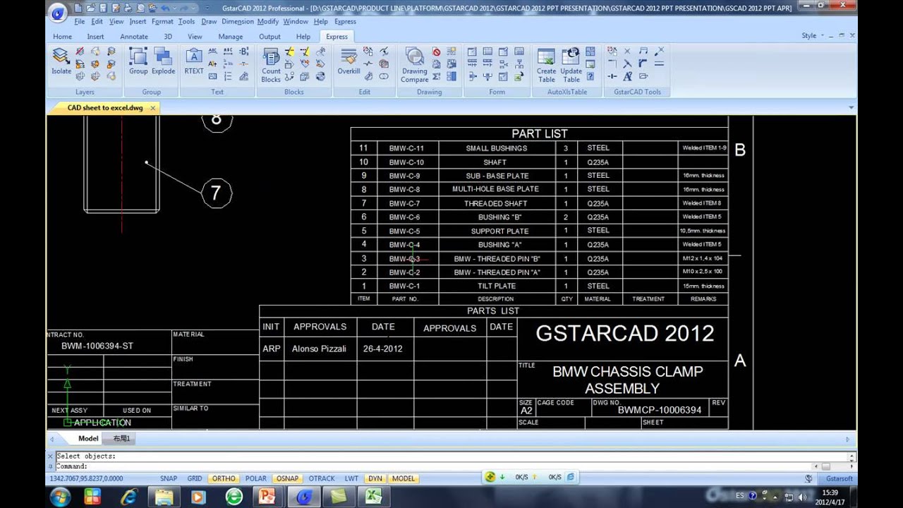The height and width of the screenshot is (508, 903).
Task: Open the Windows Start button
Action: (x=59, y=496)
